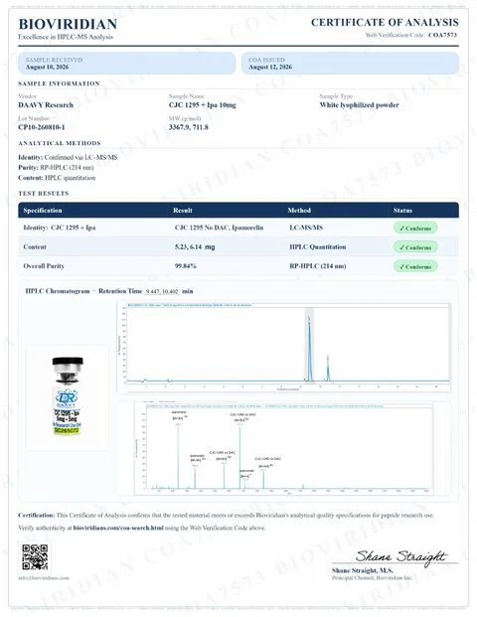The height and width of the screenshot is (617, 477).
Task: Click lot number CP10-260810-1
Action: click(x=42, y=127)
